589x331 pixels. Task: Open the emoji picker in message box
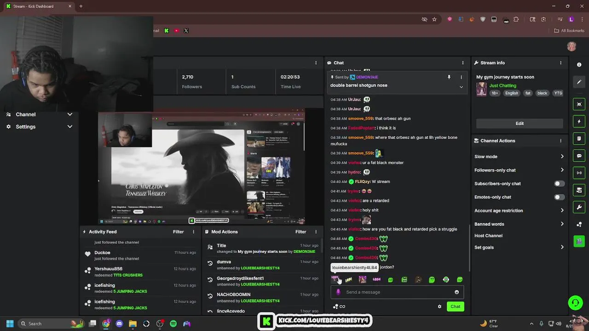pyautogui.click(x=456, y=292)
